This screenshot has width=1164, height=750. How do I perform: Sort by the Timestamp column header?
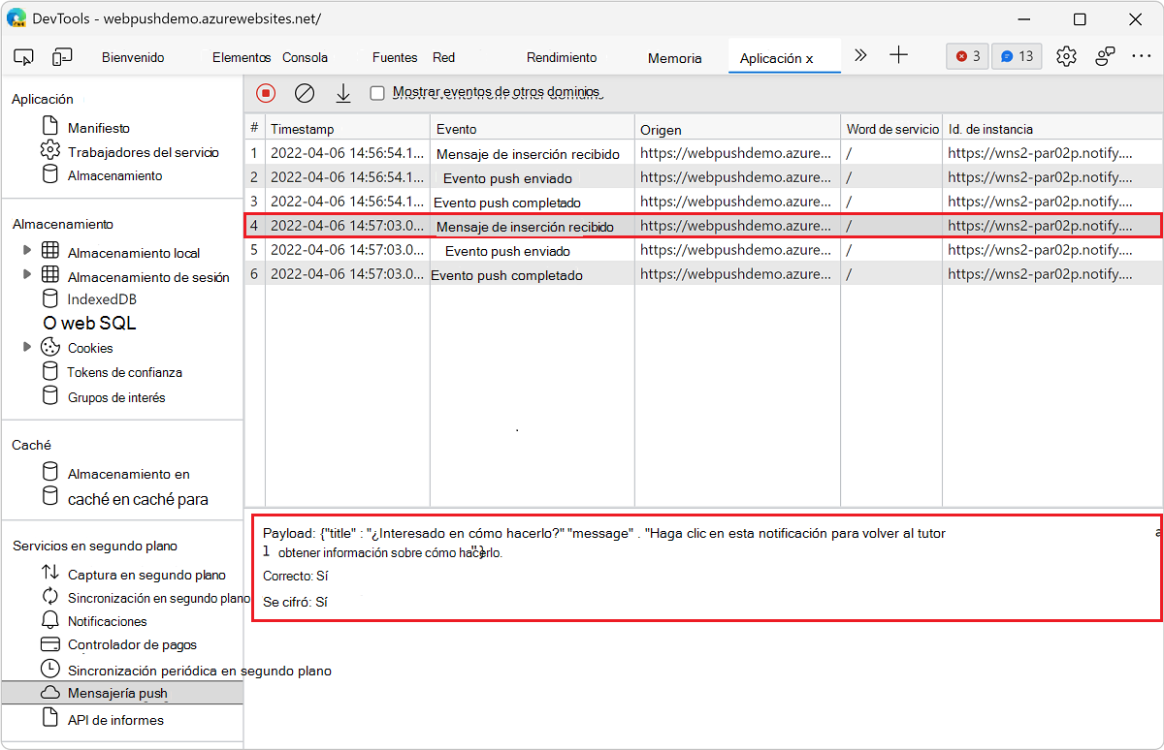tap(347, 128)
